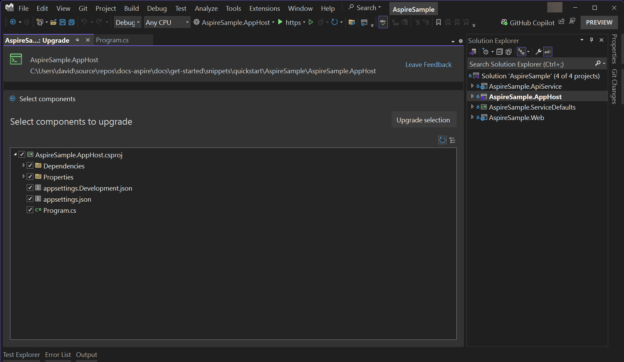Toggle the spell checker abc icon

tap(383, 23)
